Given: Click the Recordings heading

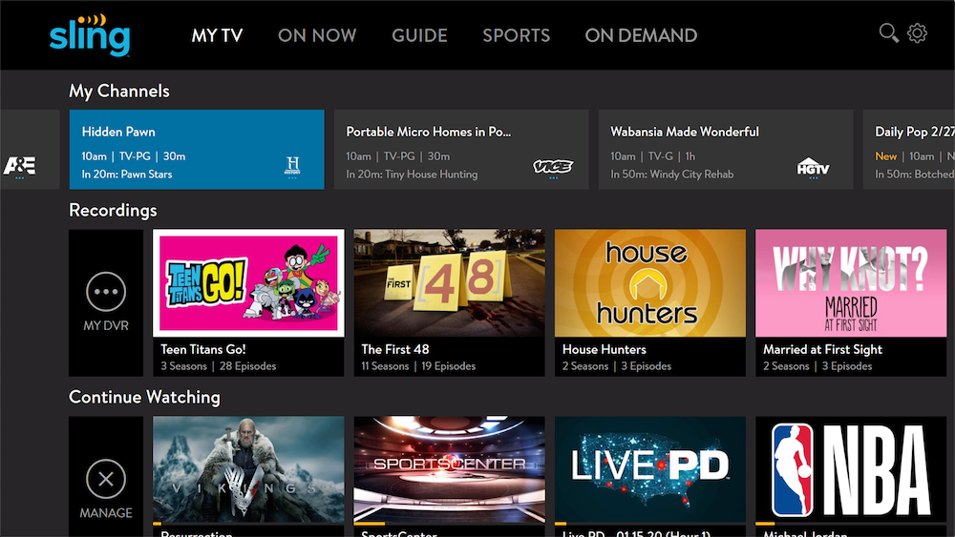Looking at the screenshot, I should click(x=113, y=211).
